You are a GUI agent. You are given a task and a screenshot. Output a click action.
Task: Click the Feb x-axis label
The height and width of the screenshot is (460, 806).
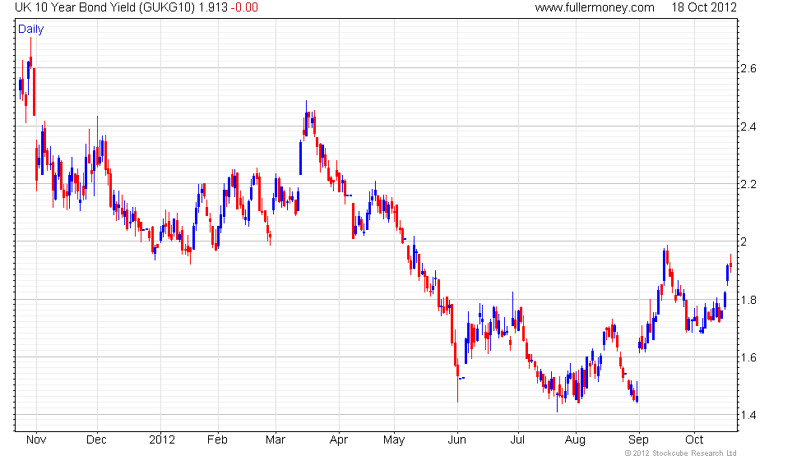[x=217, y=440]
